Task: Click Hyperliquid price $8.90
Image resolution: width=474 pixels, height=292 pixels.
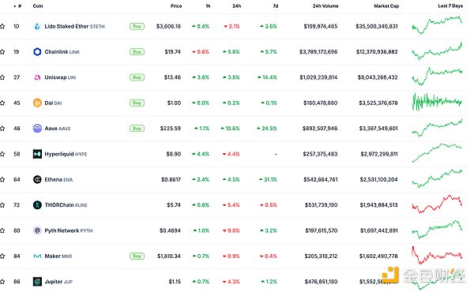Action: point(174,154)
